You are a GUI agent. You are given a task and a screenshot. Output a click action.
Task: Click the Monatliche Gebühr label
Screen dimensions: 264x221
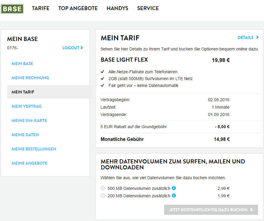pyautogui.click(x=122, y=139)
